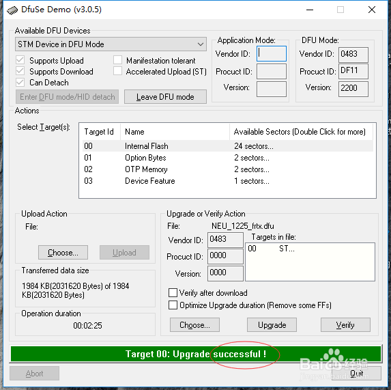
Task: Toggle the Can Detach checkbox
Action: click(x=20, y=82)
